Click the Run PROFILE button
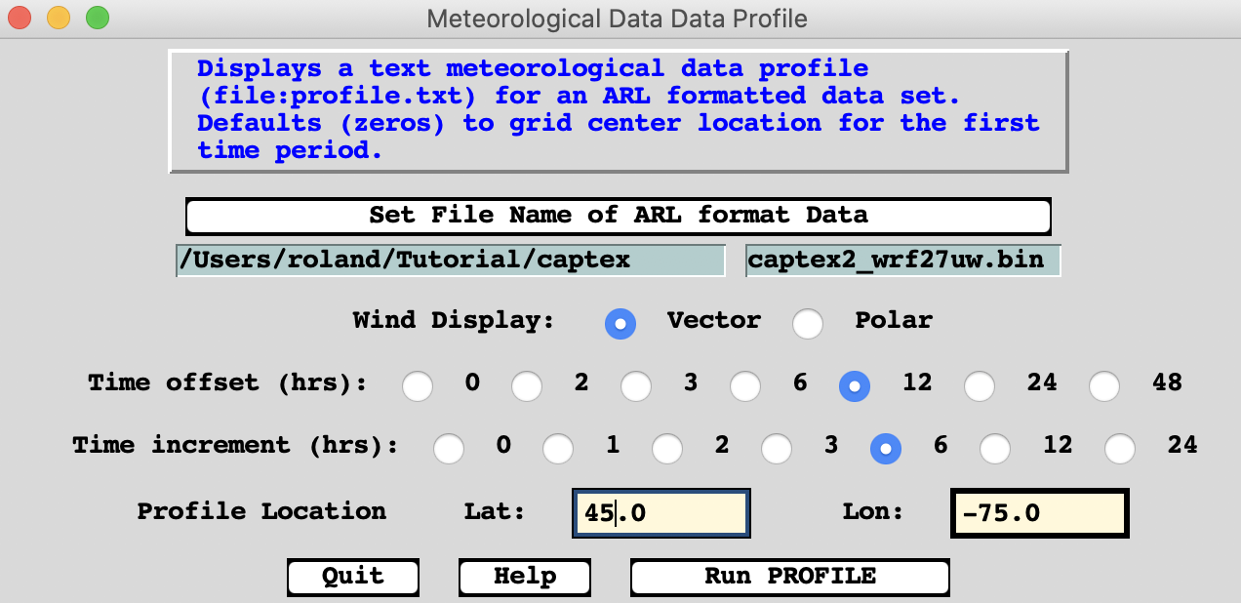The height and width of the screenshot is (603, 1241). coord(789,577)
